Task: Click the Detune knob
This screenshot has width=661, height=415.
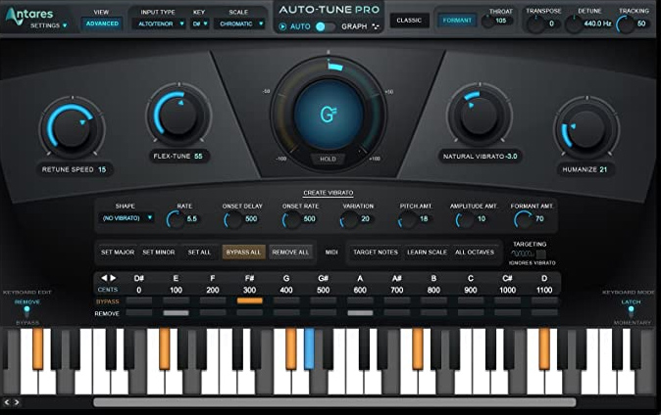Action: coord(574,24)
